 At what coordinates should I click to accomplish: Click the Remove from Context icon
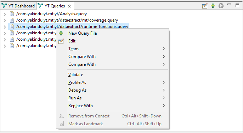pos(61,116)
